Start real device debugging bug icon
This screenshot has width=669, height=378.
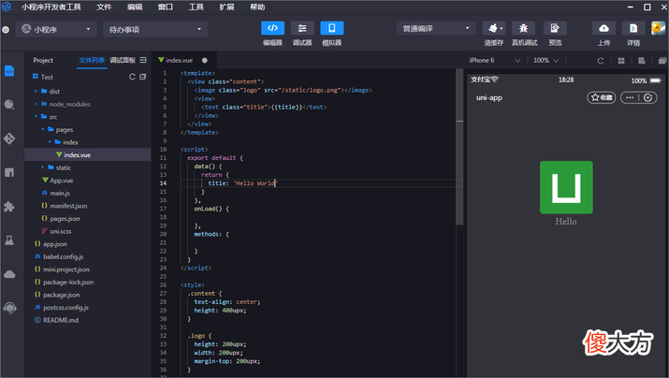coord(524,28)
